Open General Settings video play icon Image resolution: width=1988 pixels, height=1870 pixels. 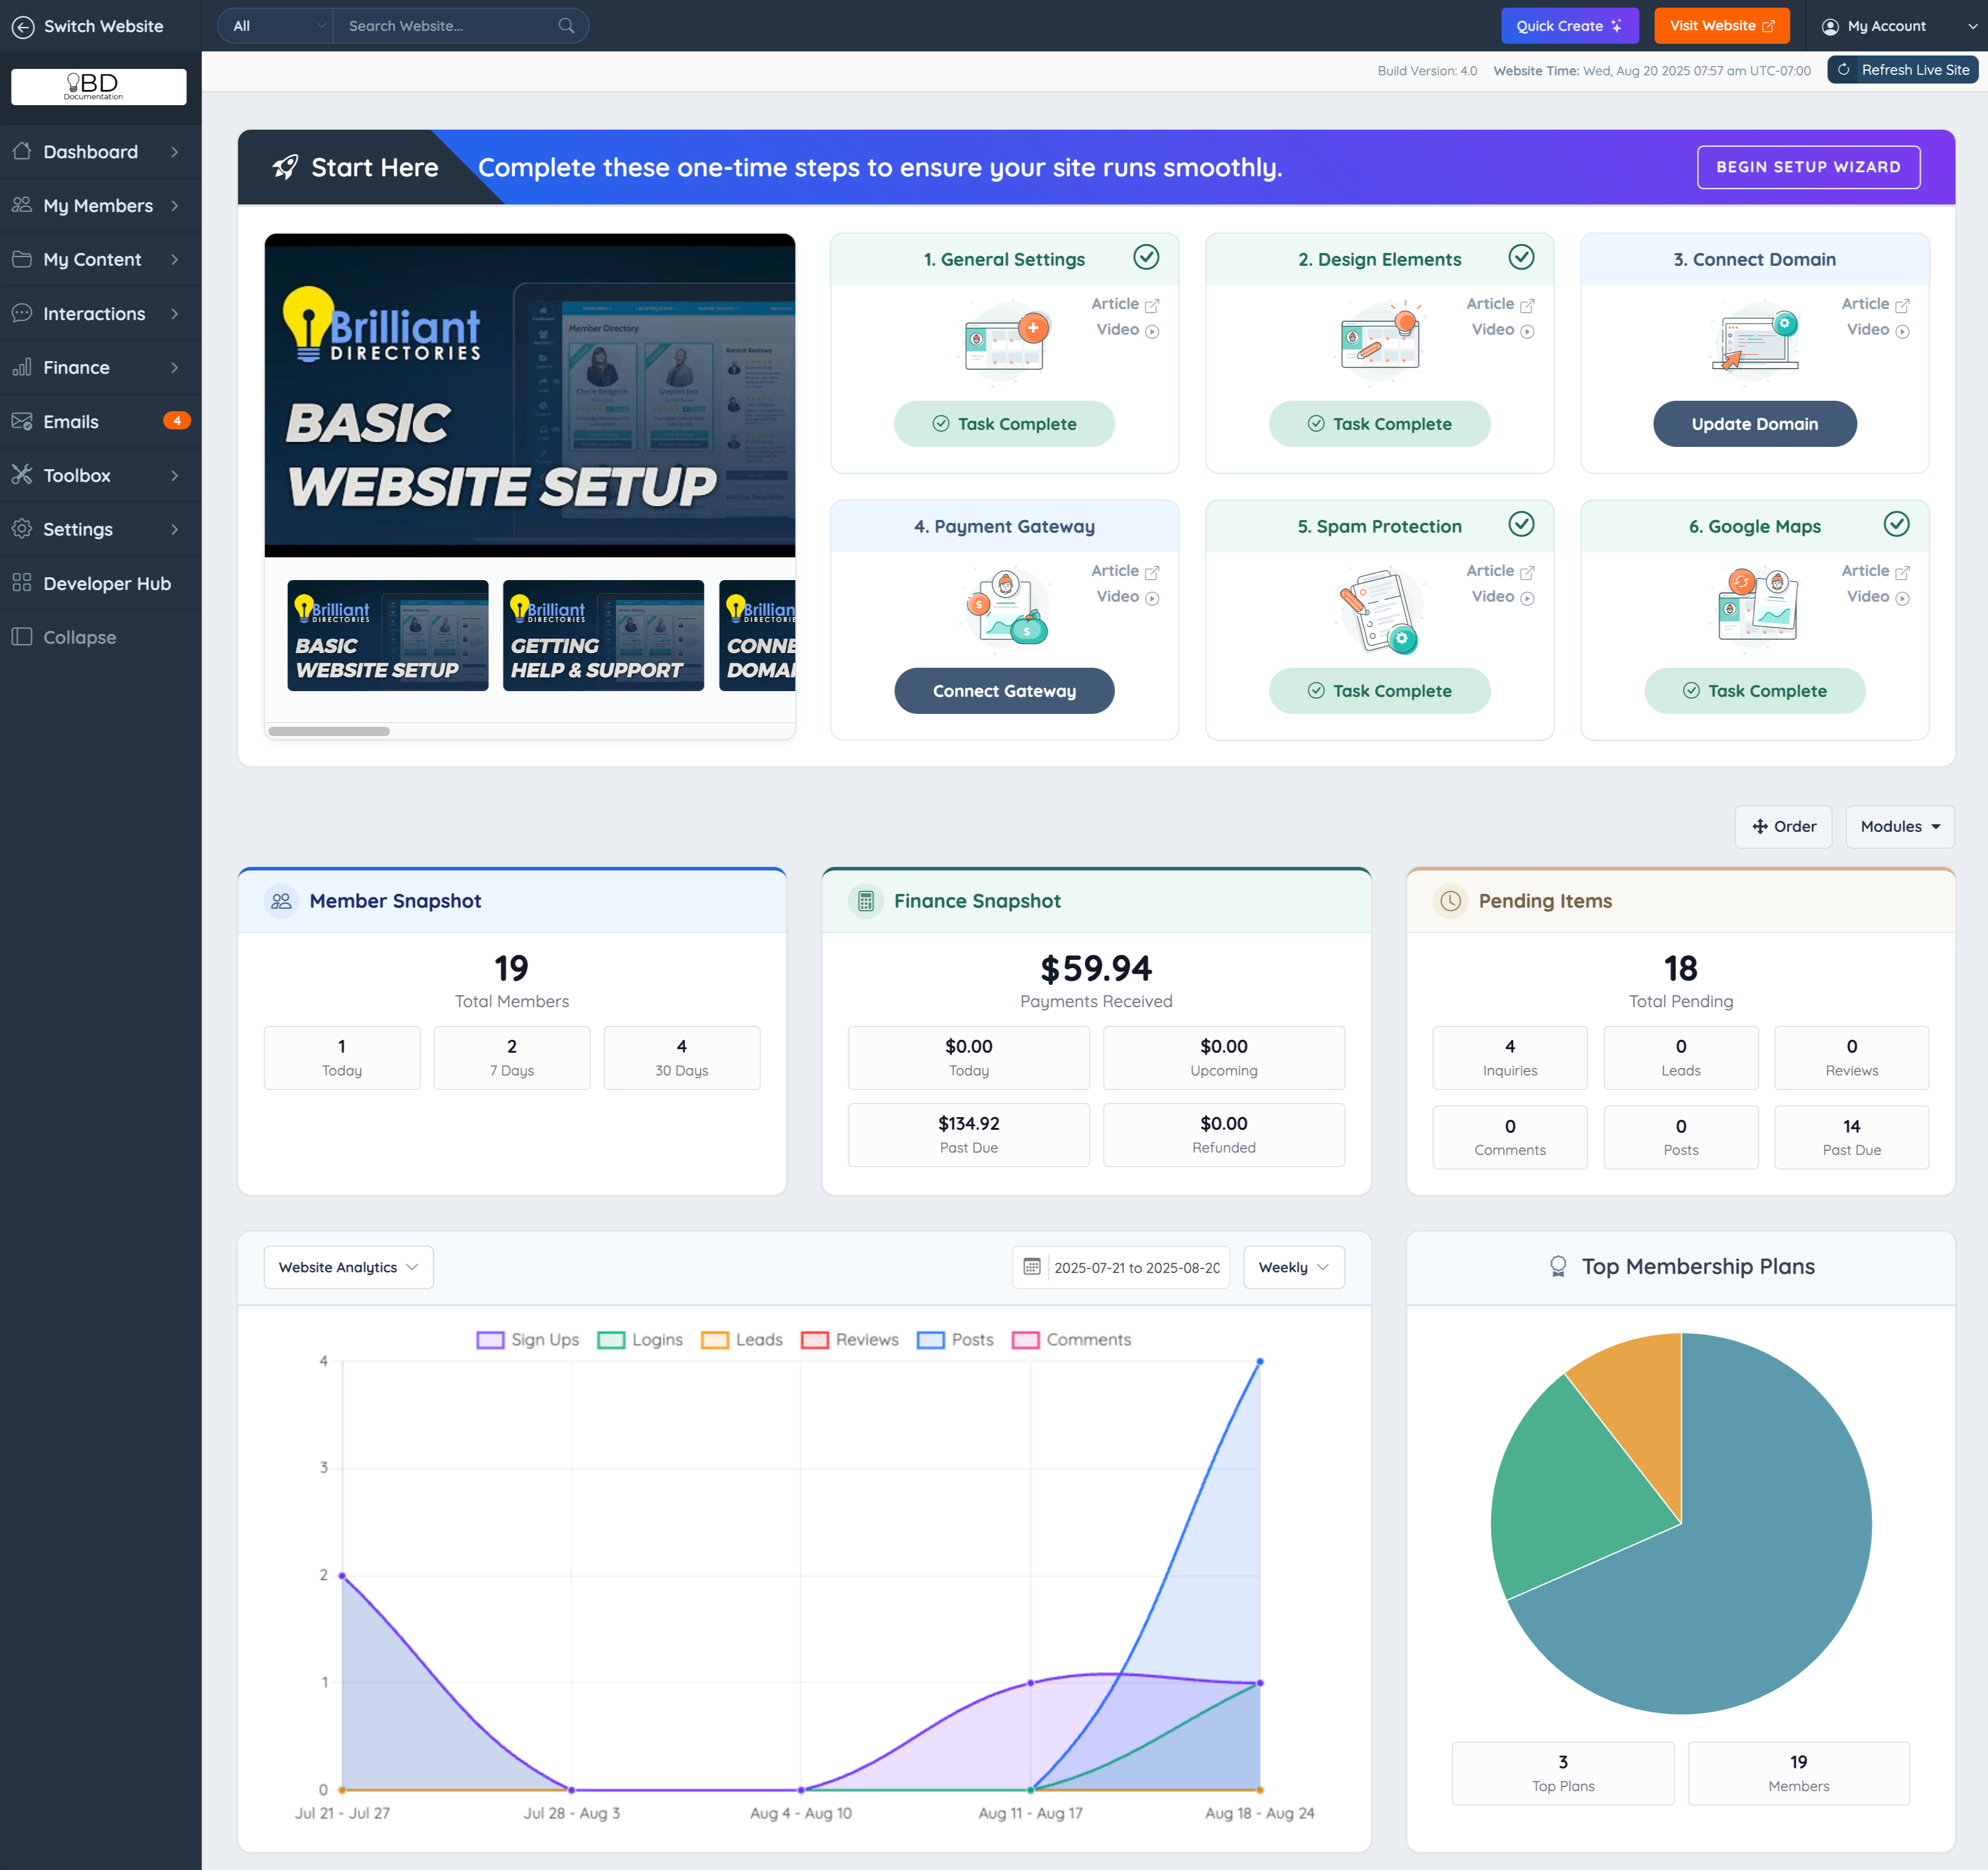click(x=1152, y=331)
